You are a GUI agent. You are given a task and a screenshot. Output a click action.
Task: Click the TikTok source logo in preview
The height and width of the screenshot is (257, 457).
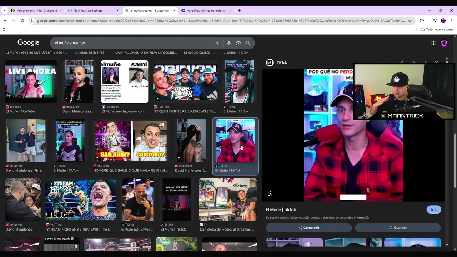point(270,62)
